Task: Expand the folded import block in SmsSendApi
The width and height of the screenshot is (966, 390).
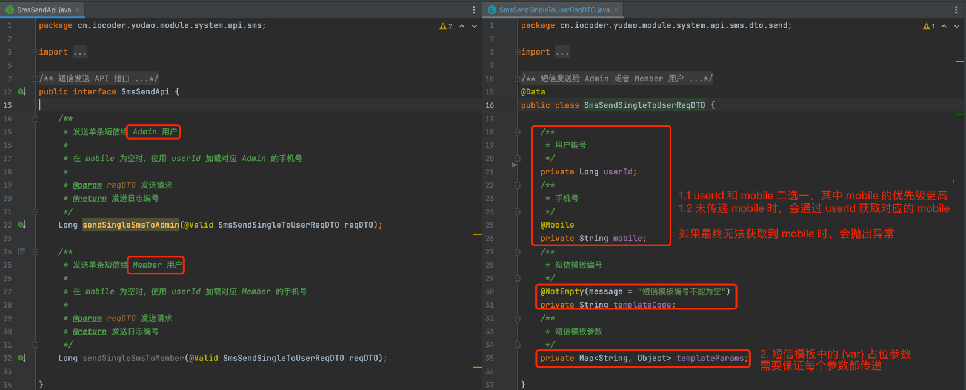Action: tap(35, 52)
